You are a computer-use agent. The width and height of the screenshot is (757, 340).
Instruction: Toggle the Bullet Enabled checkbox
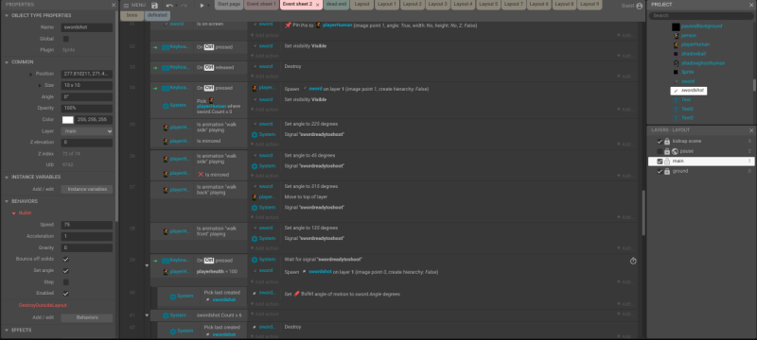(66, 293)
